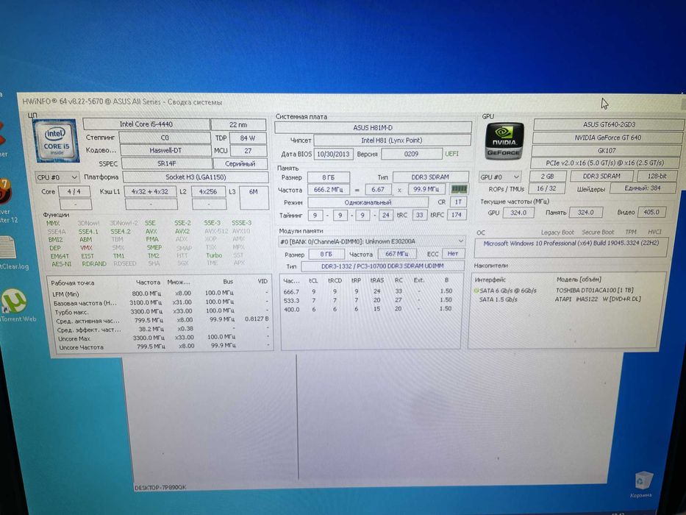Select the 400.0 memory timing row

(370, 309)
